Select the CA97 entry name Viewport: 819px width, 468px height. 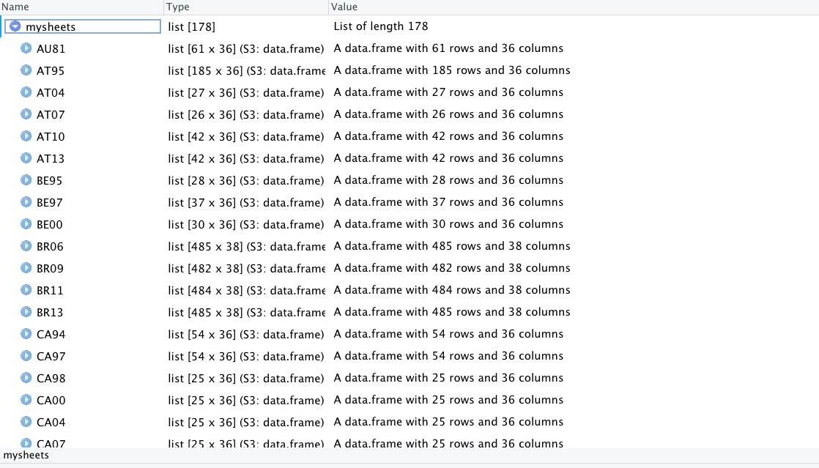(51, 357)
